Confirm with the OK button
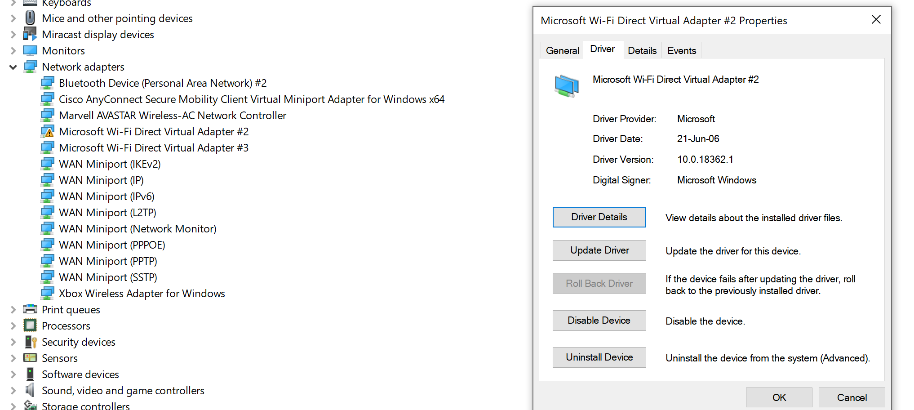 (x=779, y=397)
